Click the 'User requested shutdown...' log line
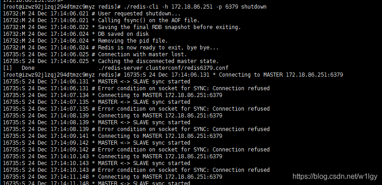 point(92,14)
